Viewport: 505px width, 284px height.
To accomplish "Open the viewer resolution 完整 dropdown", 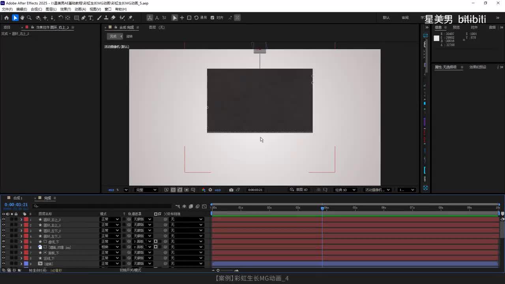I will (146, 190).
